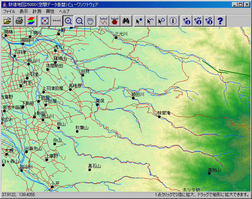Image resolution: width=252 pixels, height=199 pixels.
Task: Click the circled i information icon
Action: pyautogui.click(x=173, y=21)
